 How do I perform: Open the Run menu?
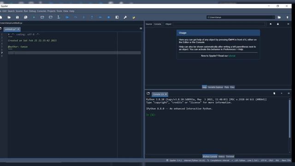[26, 11]
